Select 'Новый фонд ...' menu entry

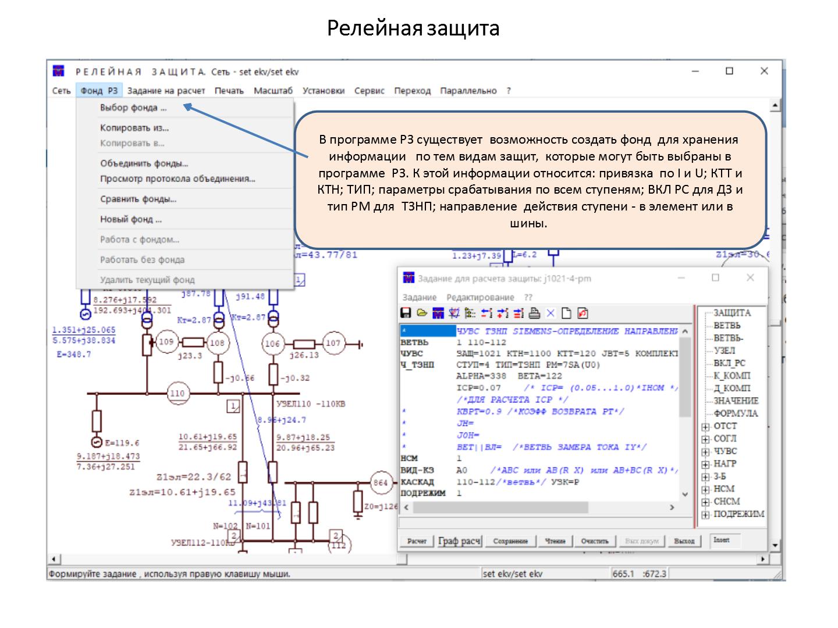pos(131,219)
